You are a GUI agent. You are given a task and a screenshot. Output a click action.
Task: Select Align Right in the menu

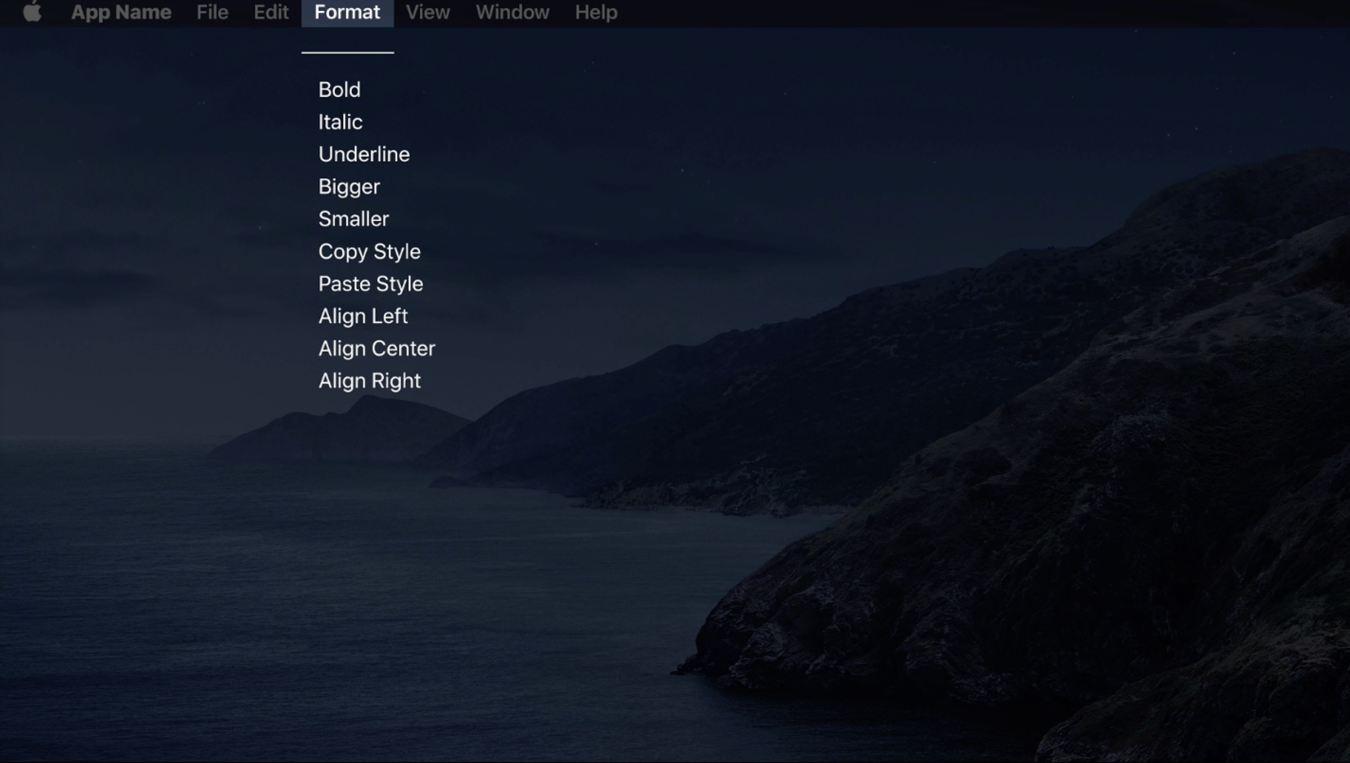pos(369,381)
